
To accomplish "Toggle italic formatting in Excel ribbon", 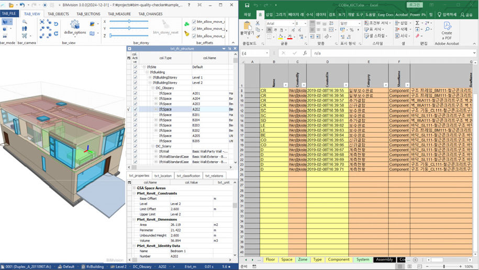I will click(275, 30).
